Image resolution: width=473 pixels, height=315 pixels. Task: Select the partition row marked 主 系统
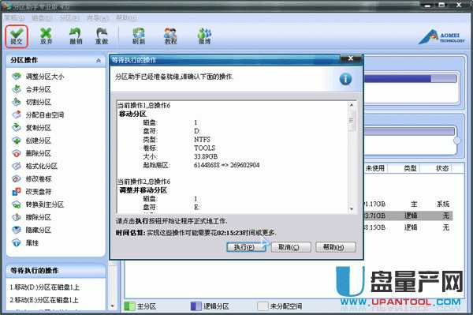(408, 204)
